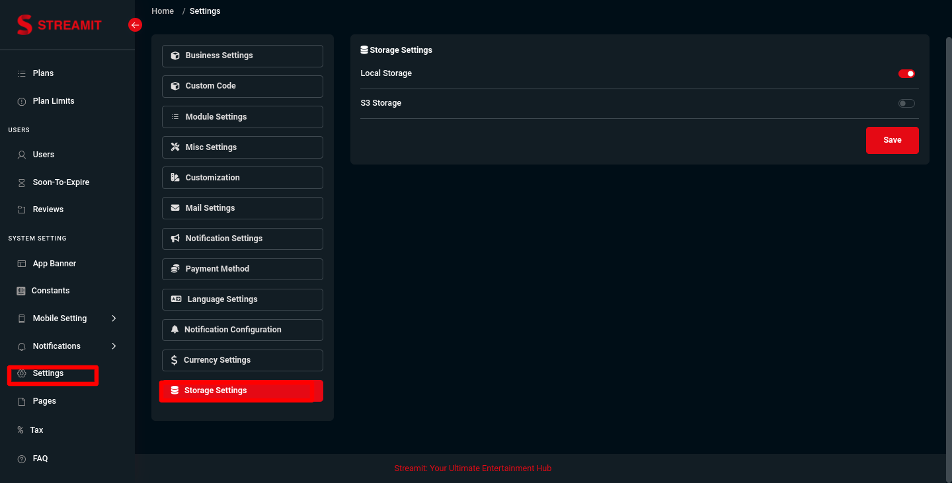Collapse sidebar with red arrow button
The width and height of the screenshot is (952, 483).
(x=135, y=25)
